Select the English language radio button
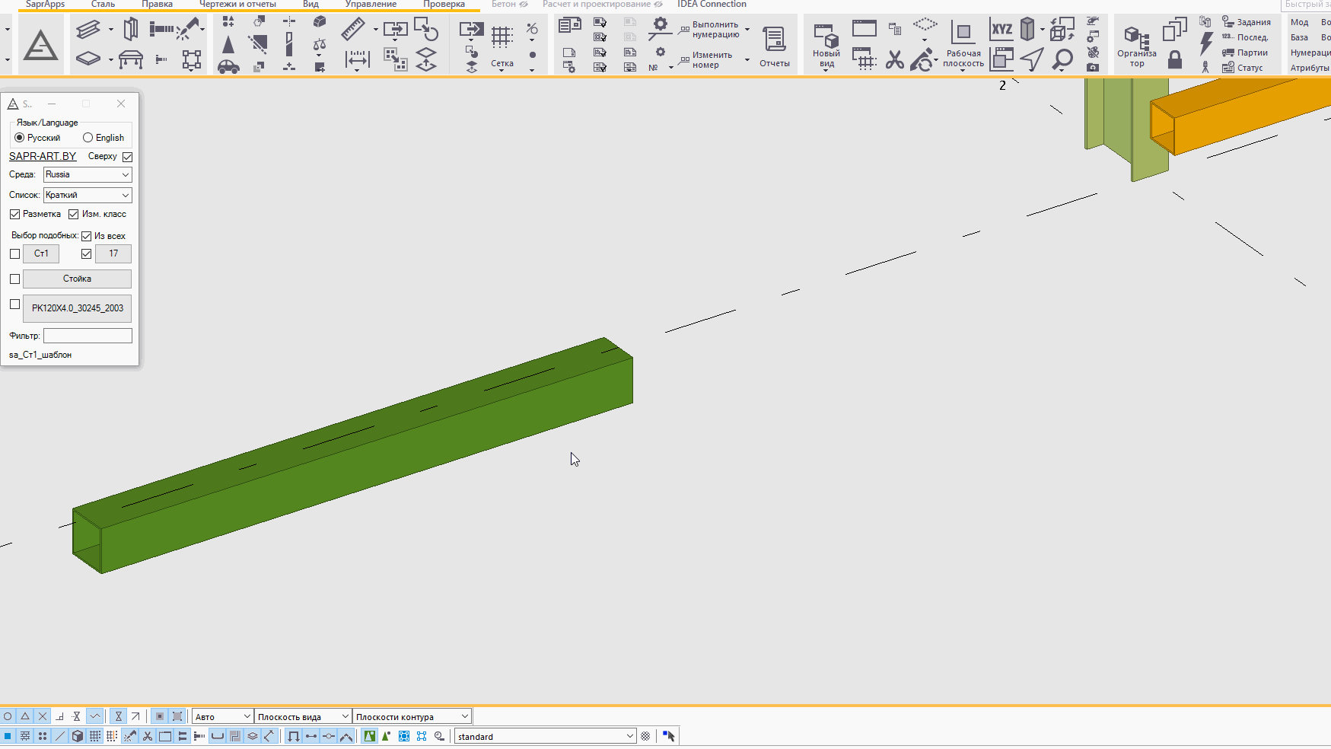This screenshot has height=749, width=1331. (88, 138)
